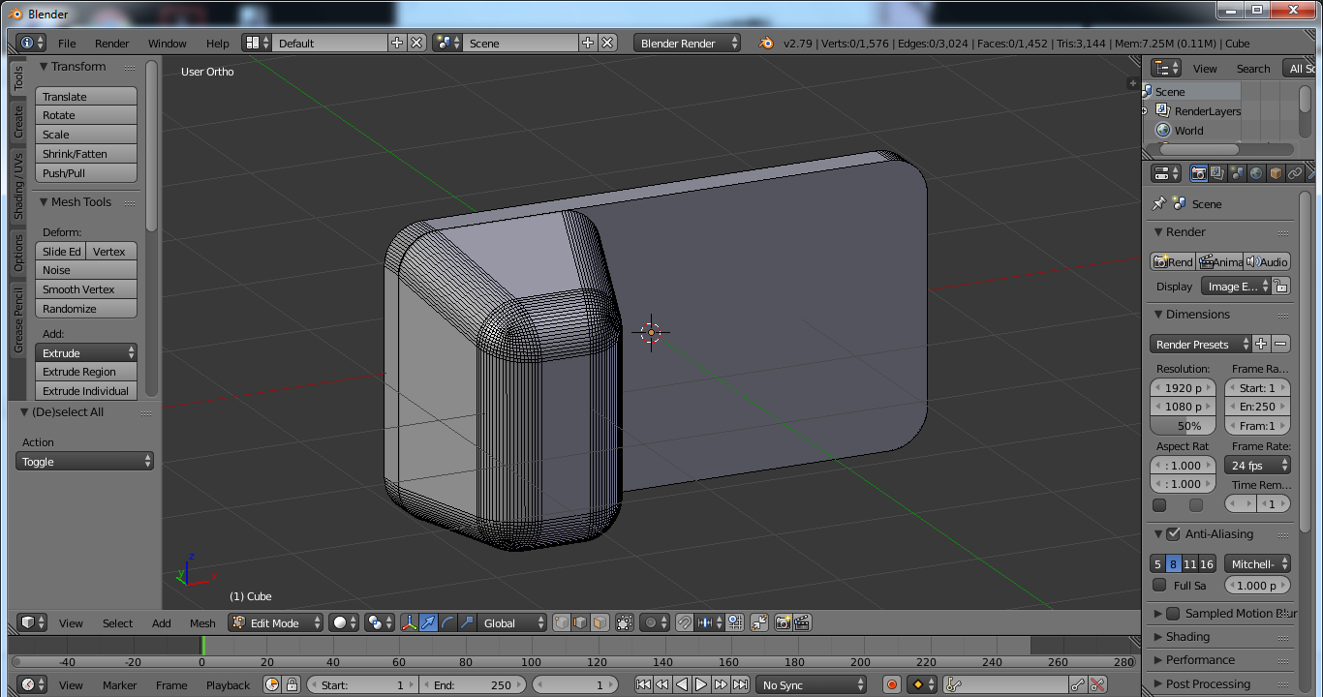Screen dimensions: 1323x697
Task: Click the screen layout browse icon
Action: tap(257, 43)
